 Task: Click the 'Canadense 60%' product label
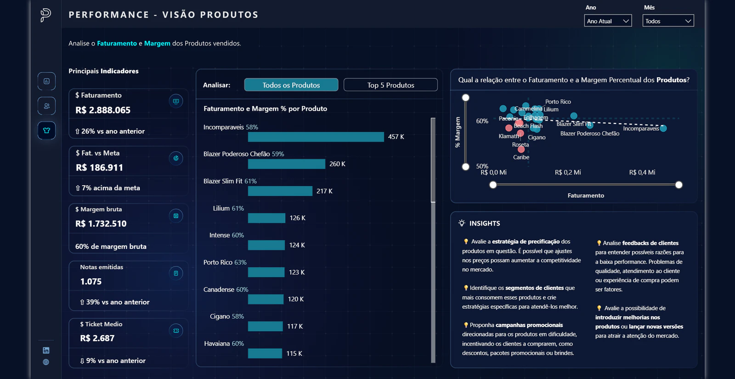[x=226, y=289]
